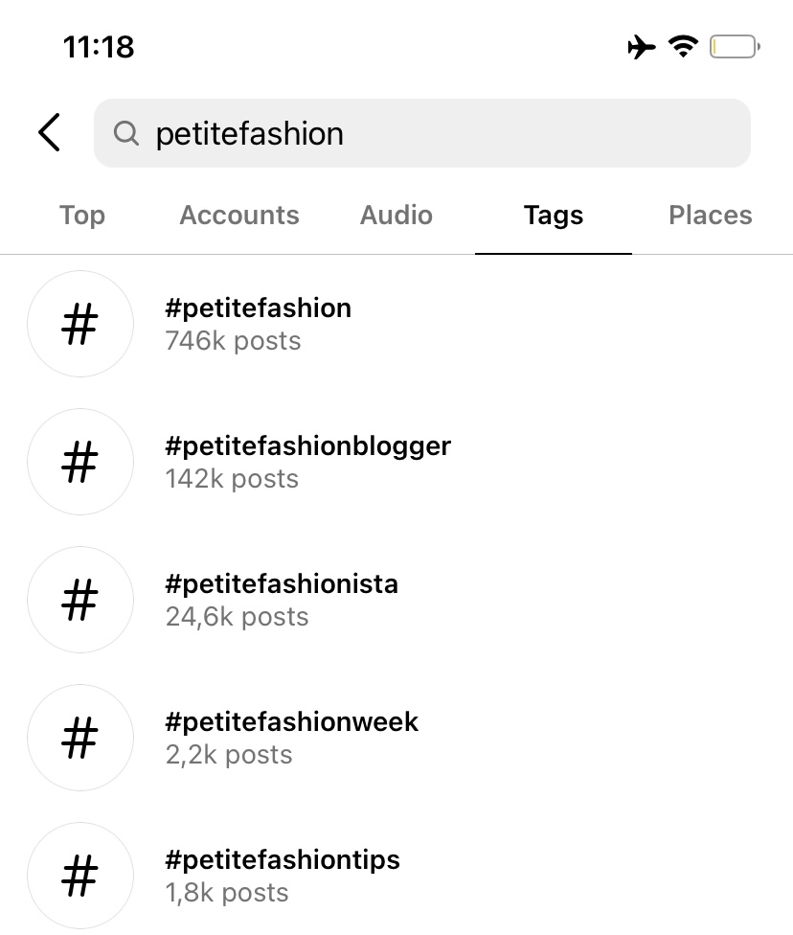Switch to the Top tab
This screenshot has width=793, height=935.
[82, 216]
